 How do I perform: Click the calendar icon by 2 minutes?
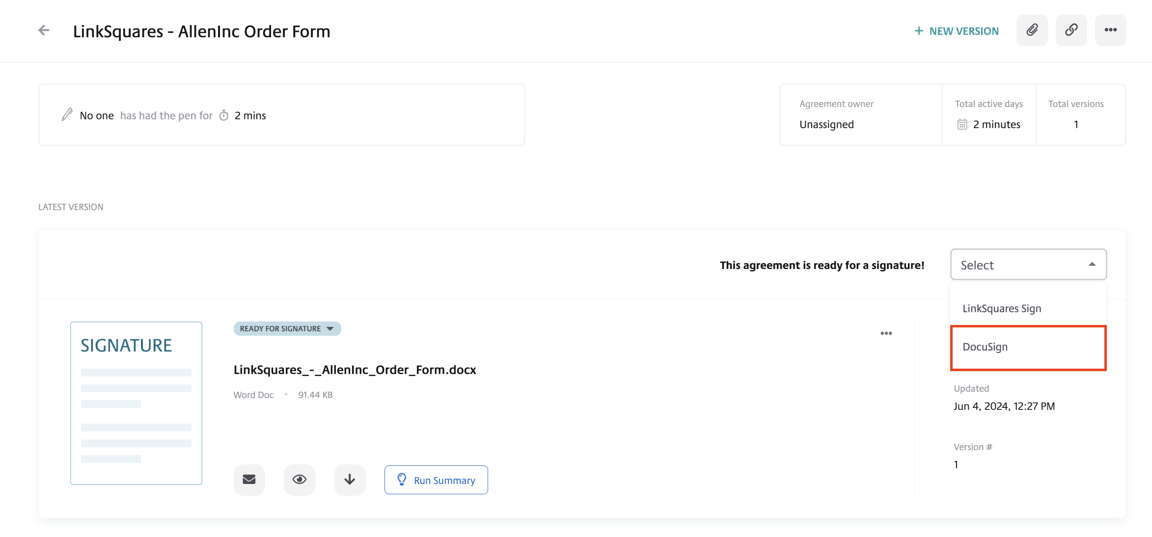click(962, 124)
